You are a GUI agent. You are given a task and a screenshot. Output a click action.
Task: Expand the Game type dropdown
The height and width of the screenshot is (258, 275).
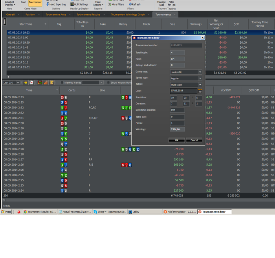[200, 72]
